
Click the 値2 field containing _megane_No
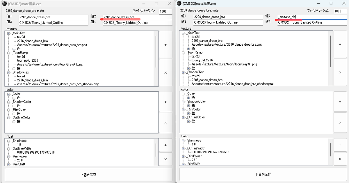(312, 17)
